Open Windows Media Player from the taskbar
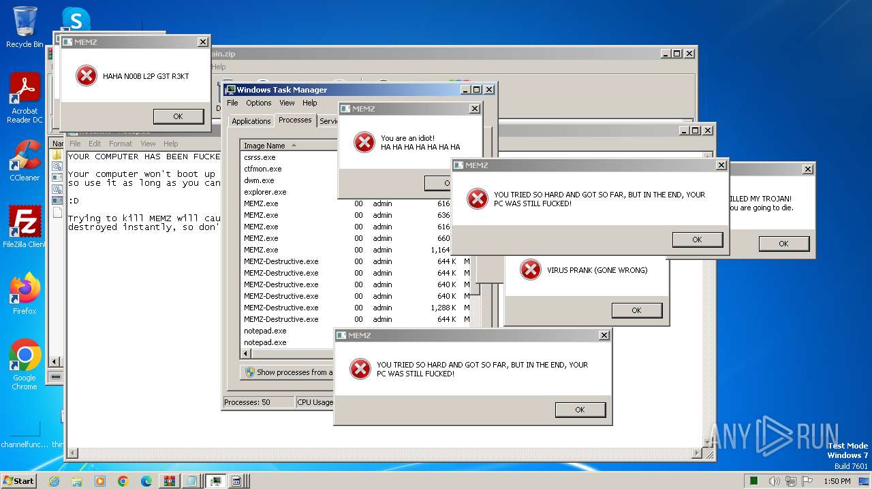872x490 pixels. pos(100,481)
